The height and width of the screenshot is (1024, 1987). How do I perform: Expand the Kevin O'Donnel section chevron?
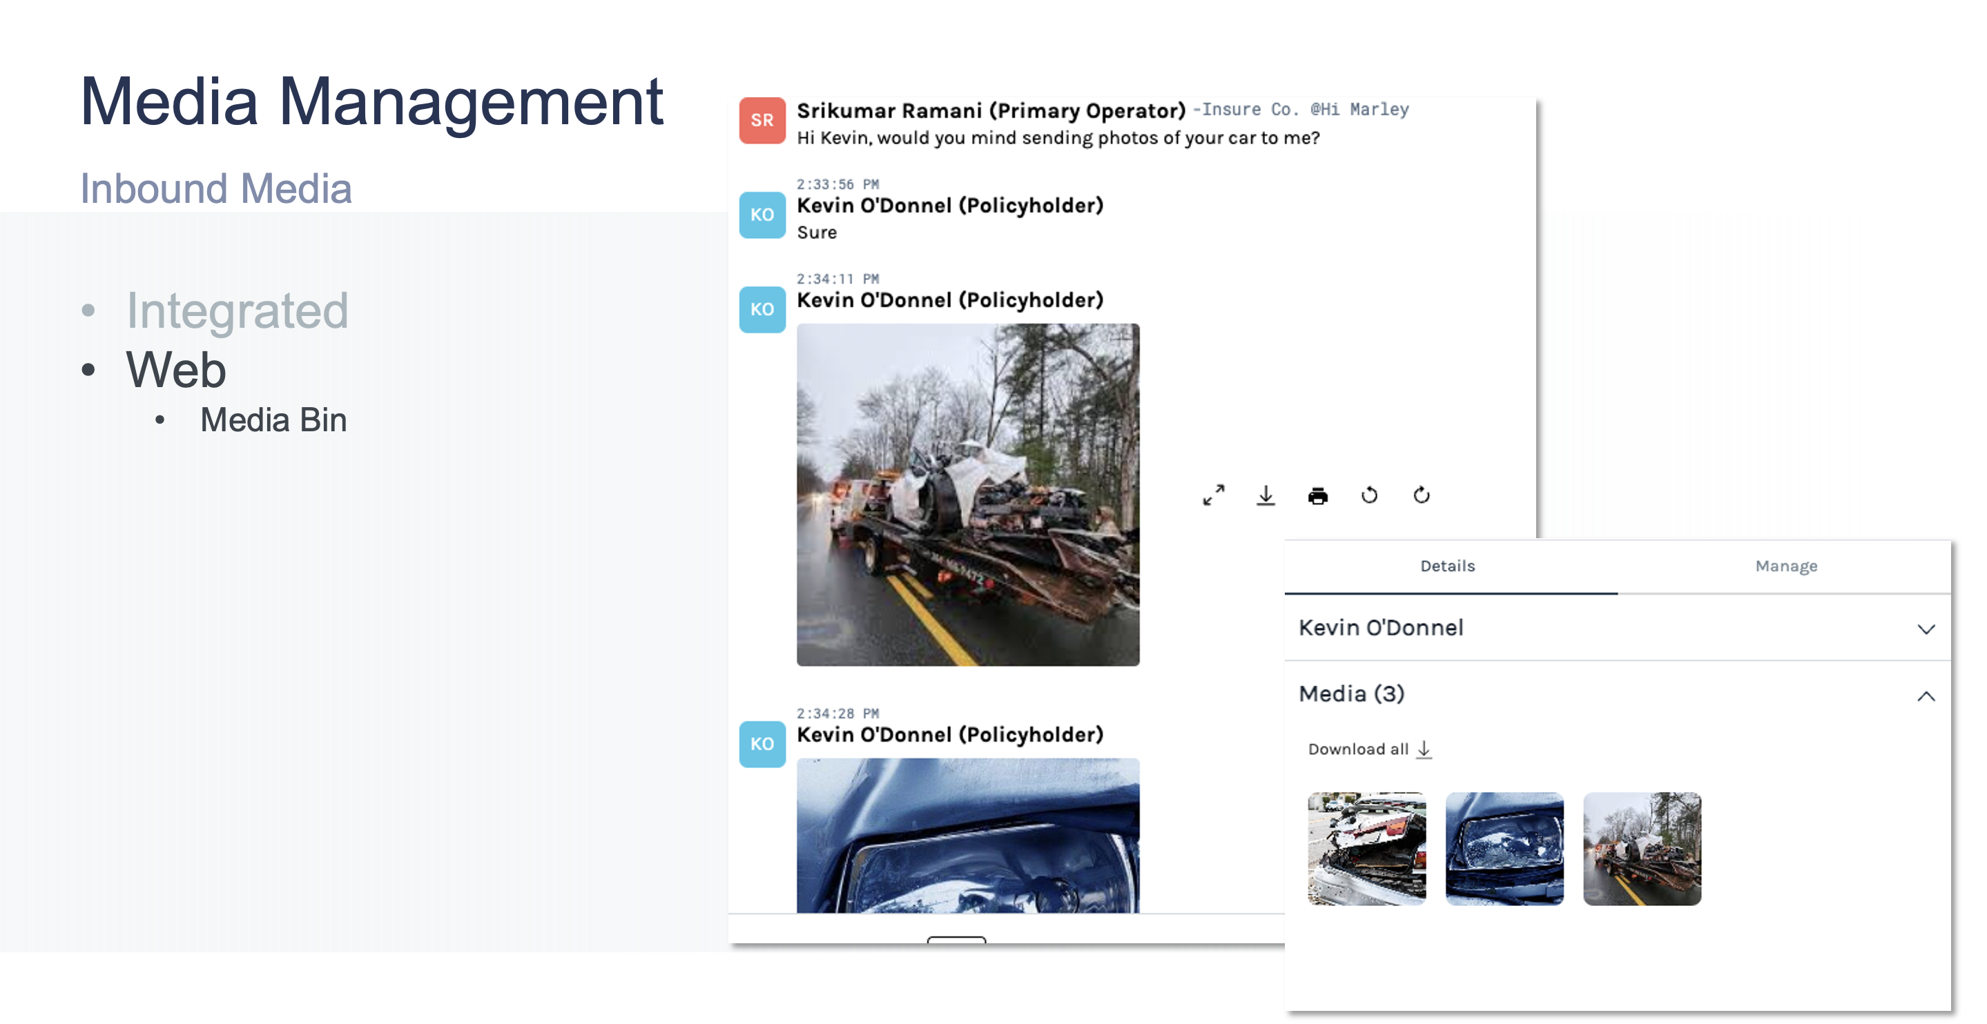[1926, 629]
